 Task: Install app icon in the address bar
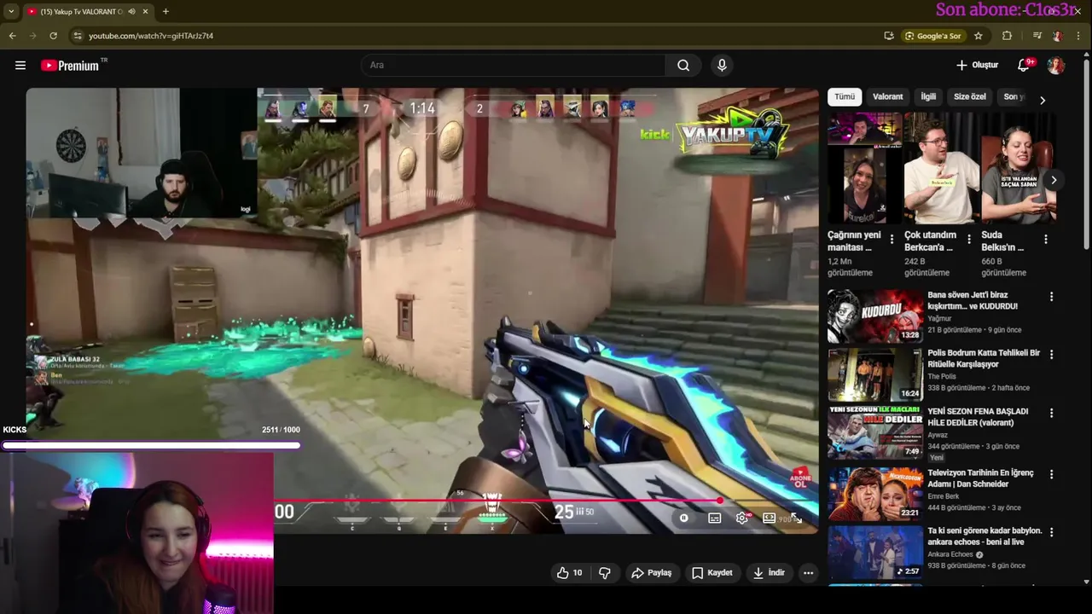point(889,36)
